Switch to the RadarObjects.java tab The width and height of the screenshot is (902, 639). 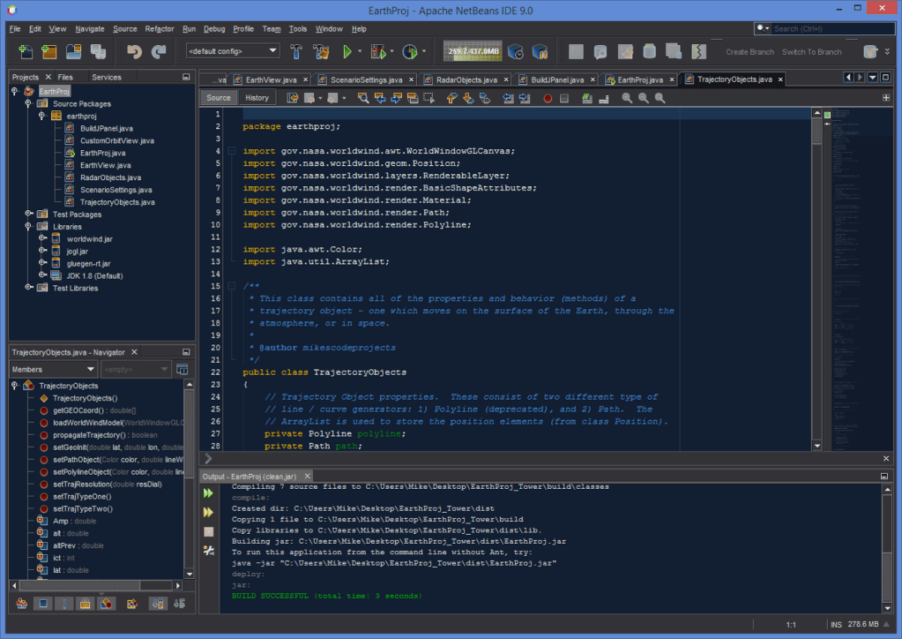[466, 79]
